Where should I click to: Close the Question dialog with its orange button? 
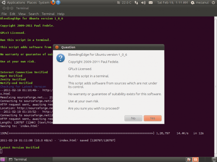(57, 47)
